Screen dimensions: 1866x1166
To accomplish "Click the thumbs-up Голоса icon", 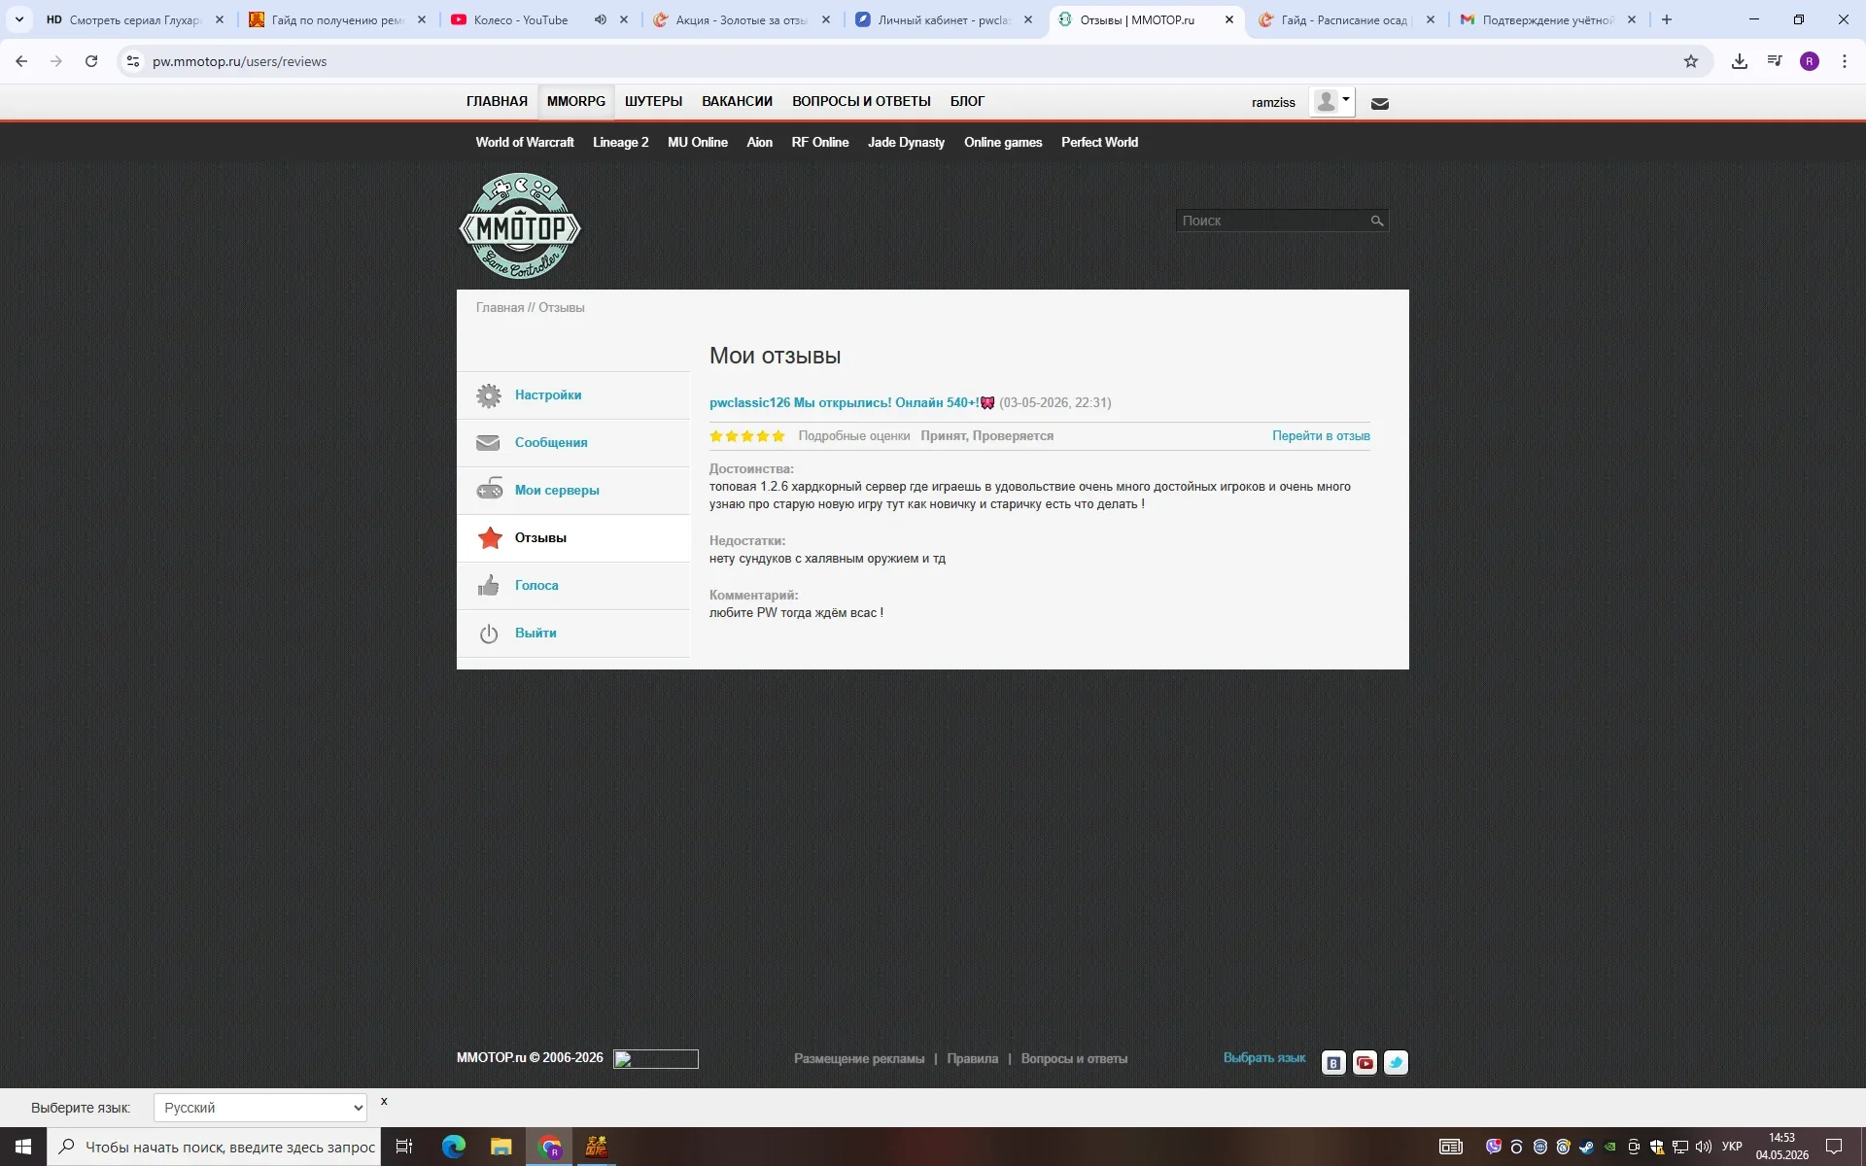I will (x=489, y=585).
